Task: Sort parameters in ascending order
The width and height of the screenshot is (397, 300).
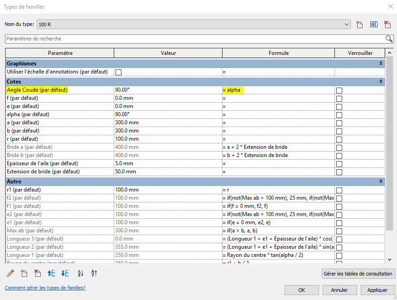Action: [81, 273]
